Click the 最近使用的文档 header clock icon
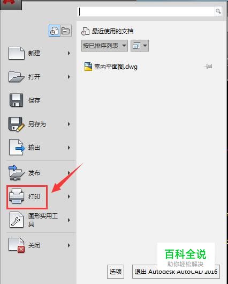 (85, 31)
